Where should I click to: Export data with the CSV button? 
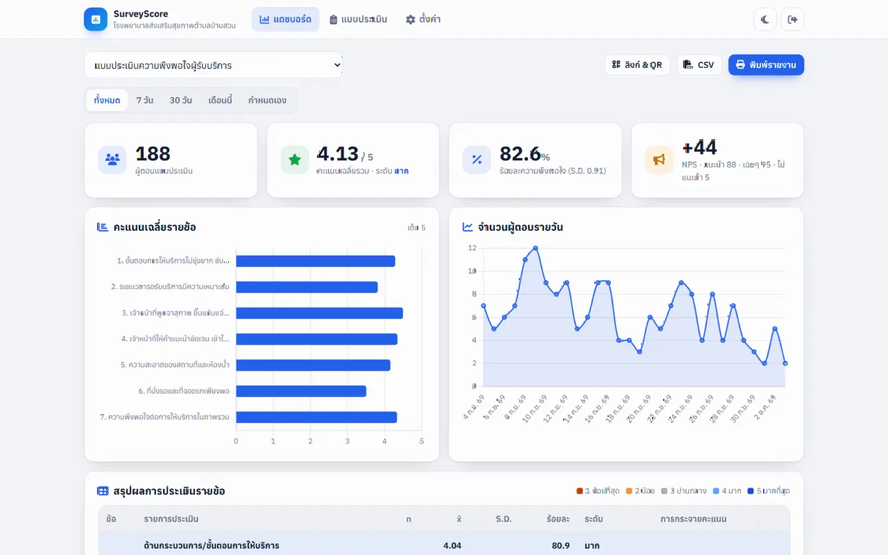pyautogui.click(x=699, y=65)
